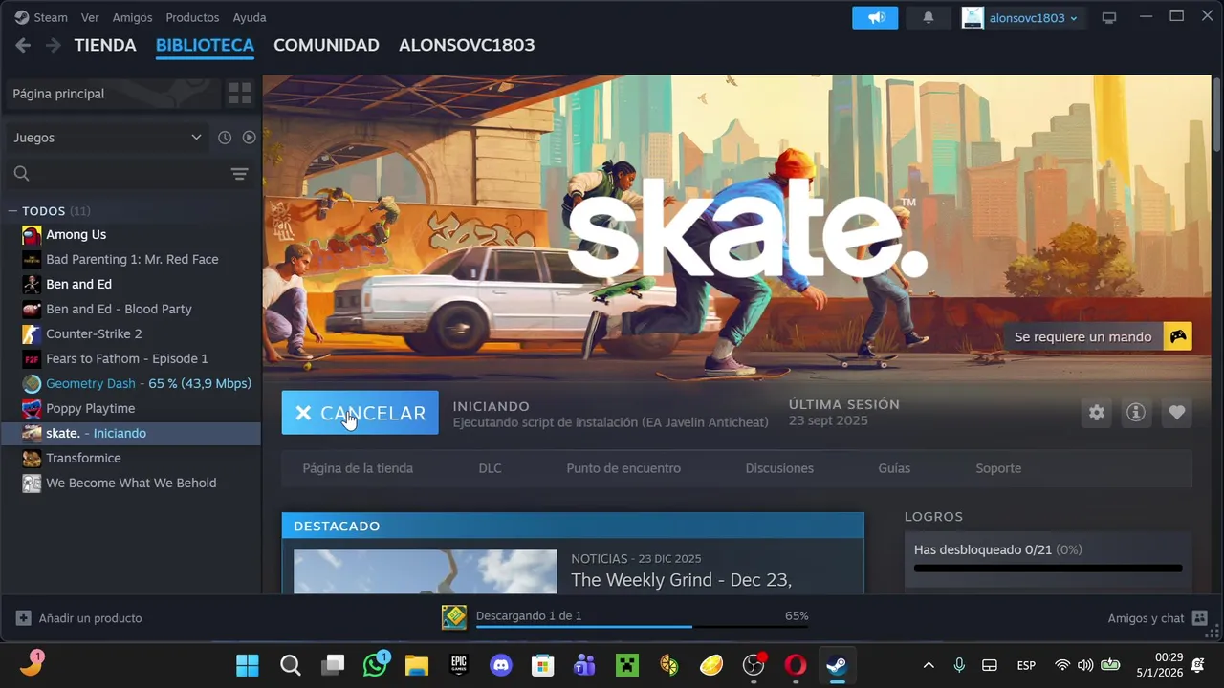Select Ben and Ed - Blood Party

131,309
